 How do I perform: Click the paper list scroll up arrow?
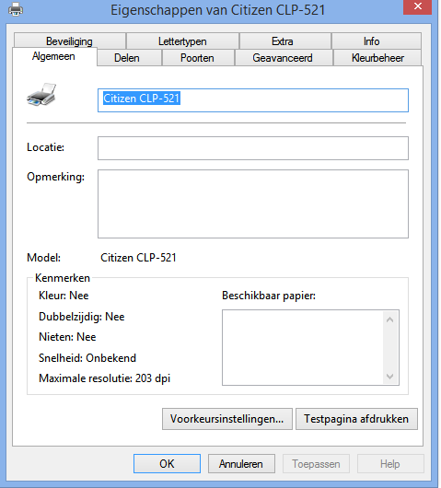389,320
